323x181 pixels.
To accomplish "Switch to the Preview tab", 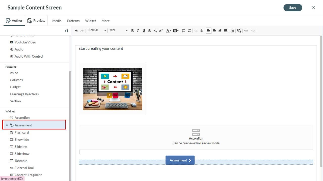I will tap(36, 21).
